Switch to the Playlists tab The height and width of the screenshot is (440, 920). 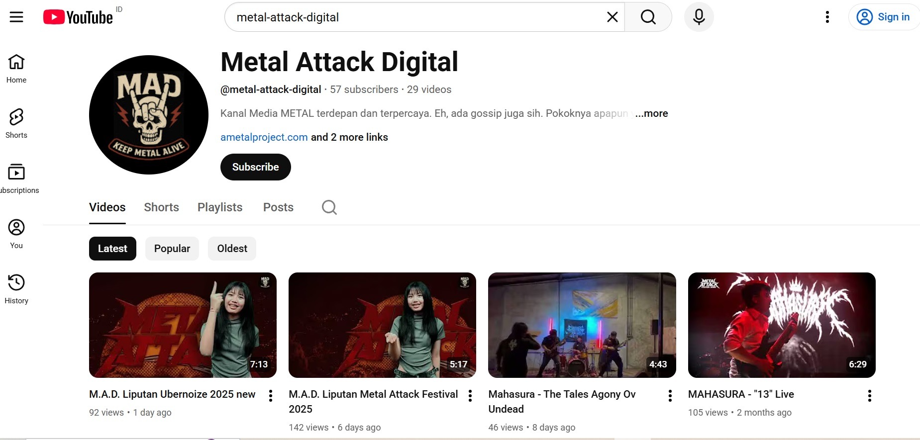click(220, 207)
